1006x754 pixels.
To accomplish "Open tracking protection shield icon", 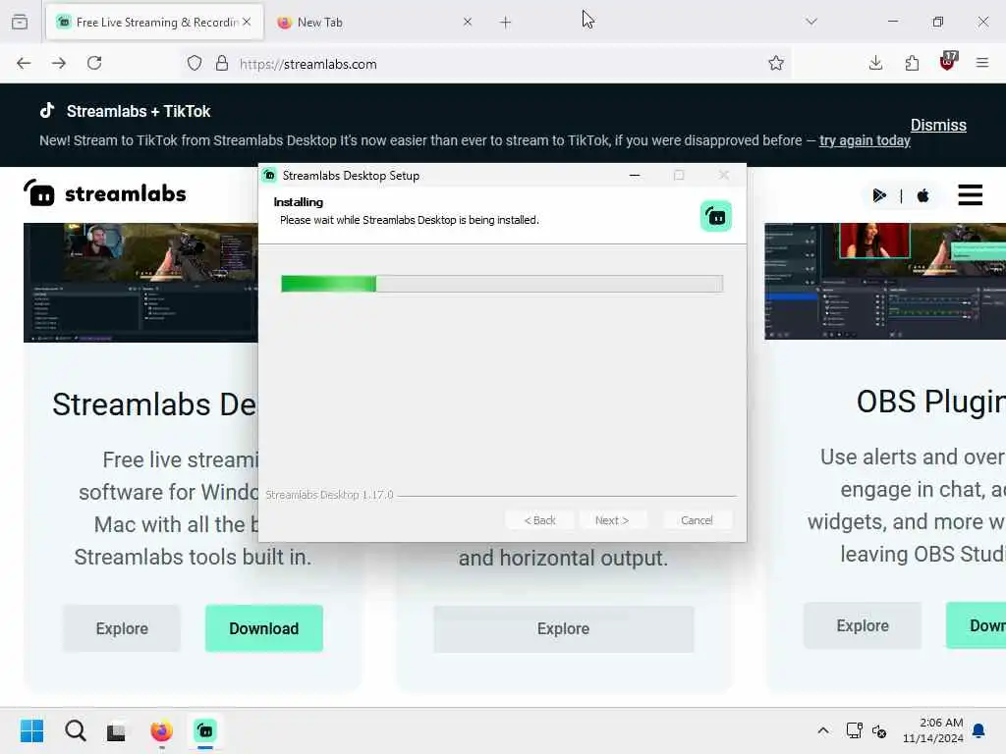I will [x=195, y=64].
